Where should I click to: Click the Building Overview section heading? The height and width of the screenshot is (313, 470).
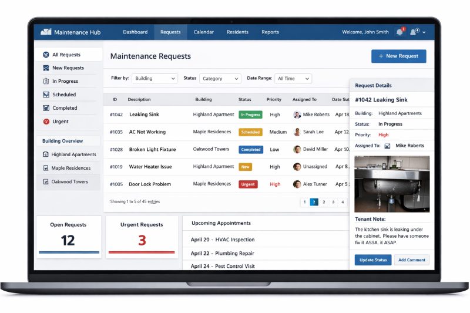[x=63, y=141]
